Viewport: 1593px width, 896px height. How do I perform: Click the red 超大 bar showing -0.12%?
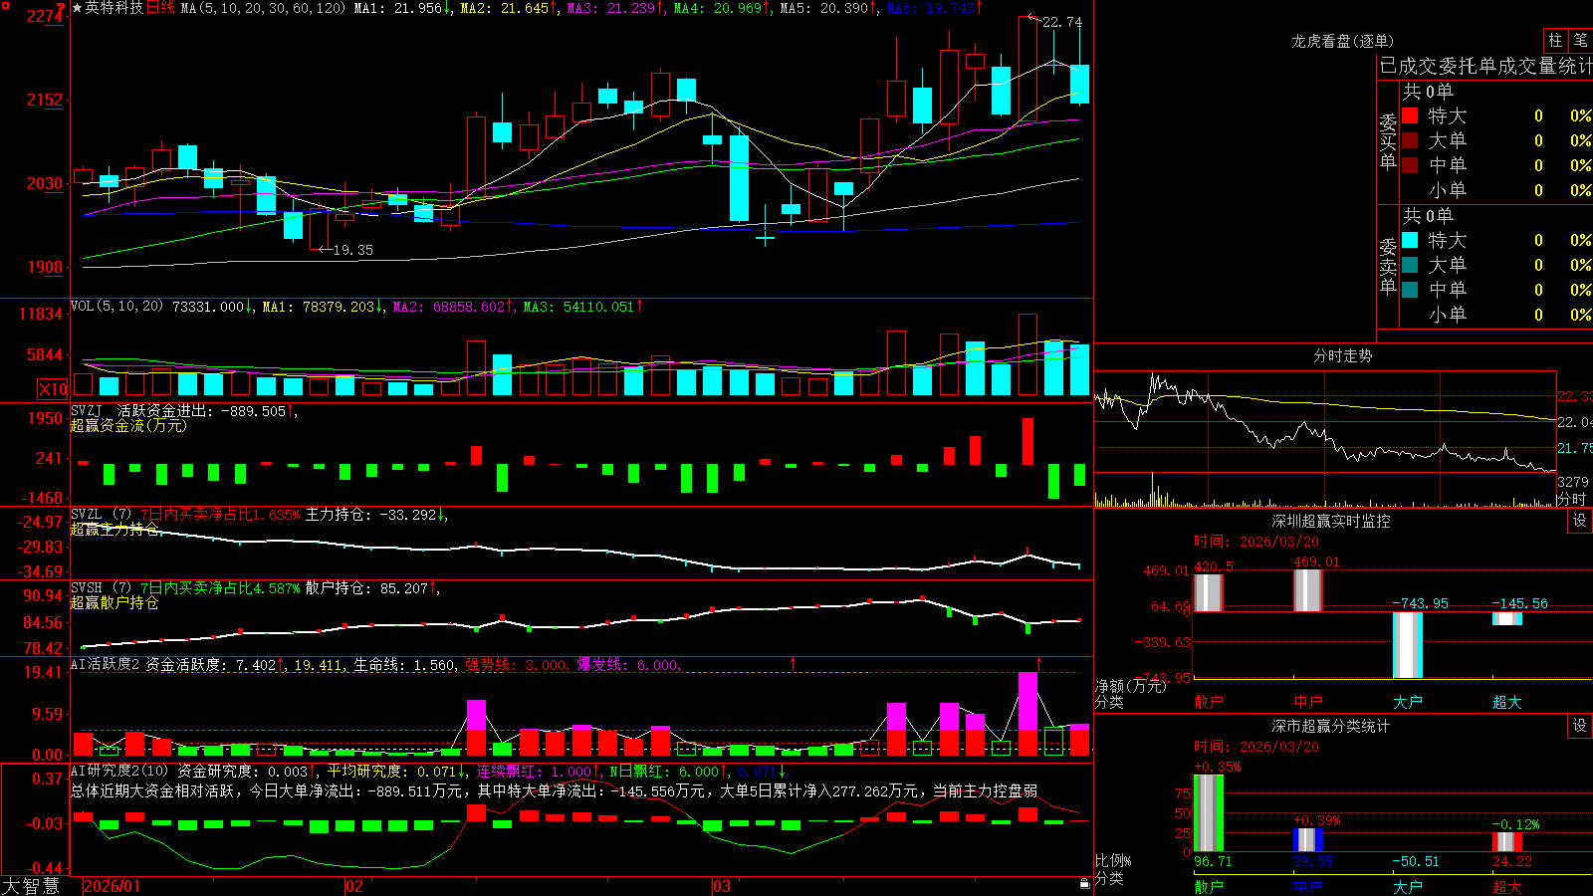click(1506, 842)
